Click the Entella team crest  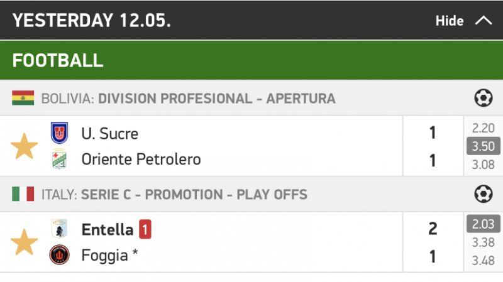pos(60,229)
